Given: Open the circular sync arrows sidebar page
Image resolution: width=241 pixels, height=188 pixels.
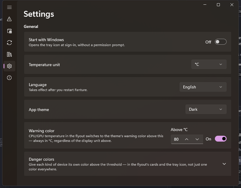Looking at the screenshot, I should [9, 43].
